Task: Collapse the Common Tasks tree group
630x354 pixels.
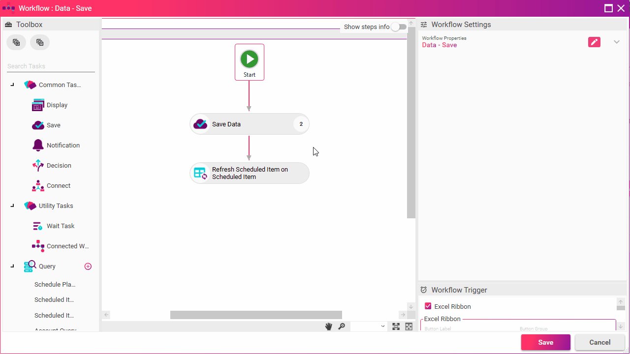Action: tap(12, 85)
